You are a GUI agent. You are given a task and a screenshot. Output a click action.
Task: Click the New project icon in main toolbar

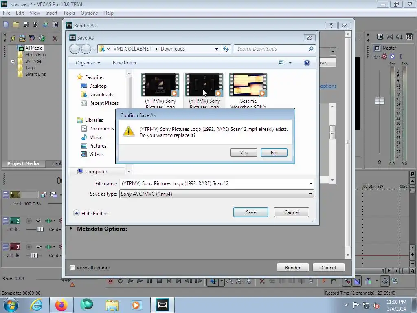[6, 25]
